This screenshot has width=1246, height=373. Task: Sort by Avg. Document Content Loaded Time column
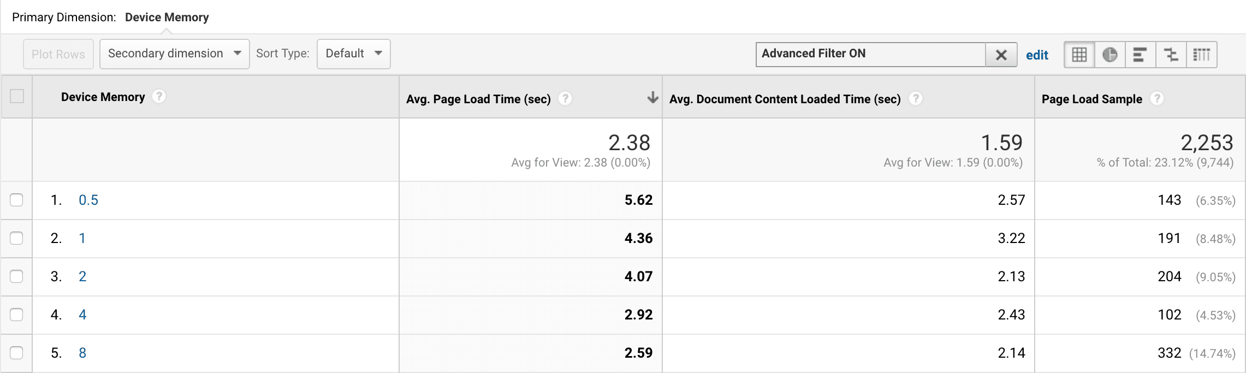click(785, 99)
